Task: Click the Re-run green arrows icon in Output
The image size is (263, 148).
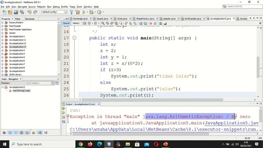Action: pos(64,109)
